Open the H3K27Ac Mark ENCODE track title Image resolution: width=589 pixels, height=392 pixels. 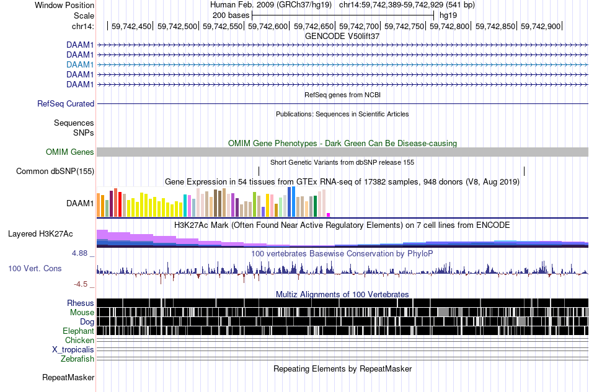click(x=342, y=225)
